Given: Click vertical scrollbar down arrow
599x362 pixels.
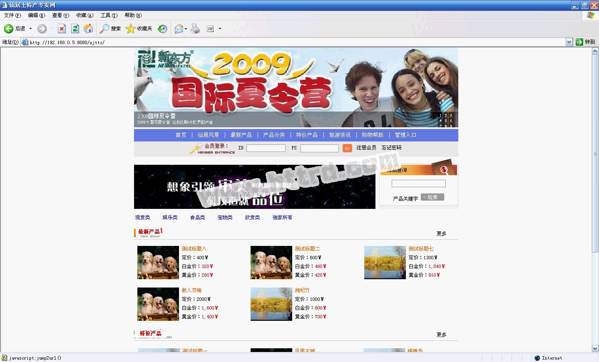Looking at the screenshot, I should (595, 349).
